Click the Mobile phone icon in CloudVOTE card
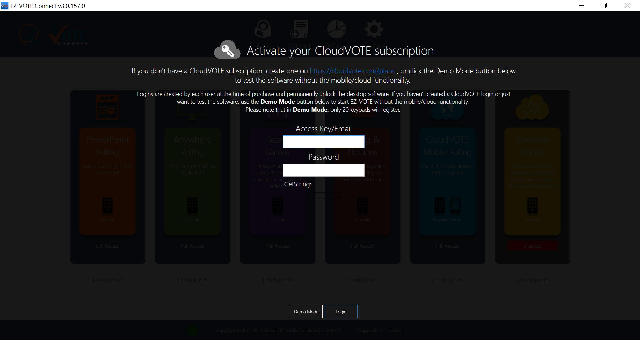The height and width of the screenshot is (340, 640). click(x=455, y=205)
